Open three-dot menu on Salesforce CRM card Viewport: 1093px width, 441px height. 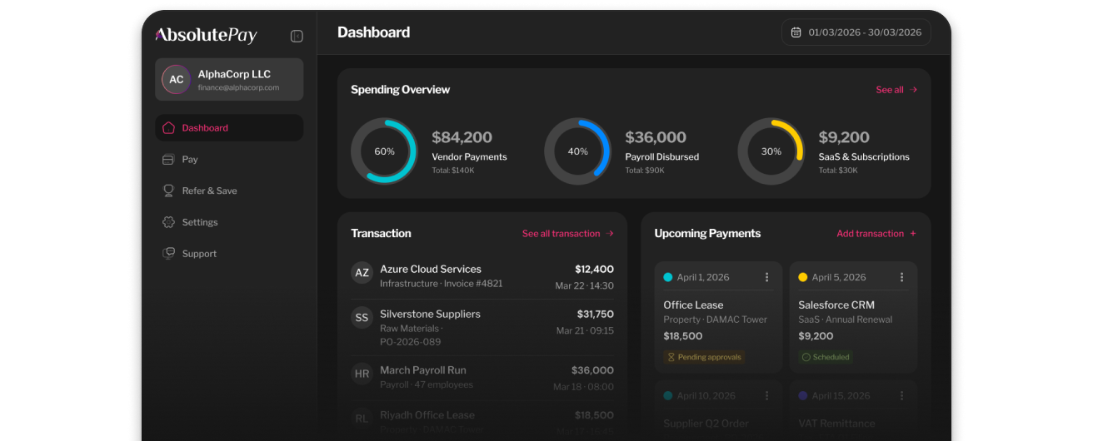coord(901,277)
